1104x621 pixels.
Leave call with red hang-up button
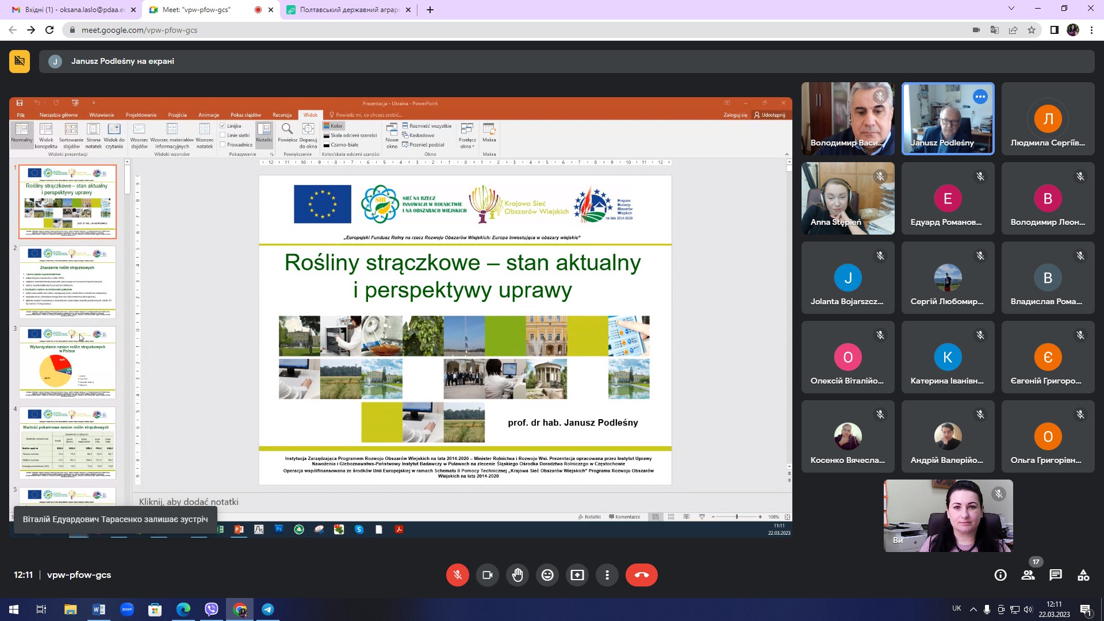pos(642,575)
